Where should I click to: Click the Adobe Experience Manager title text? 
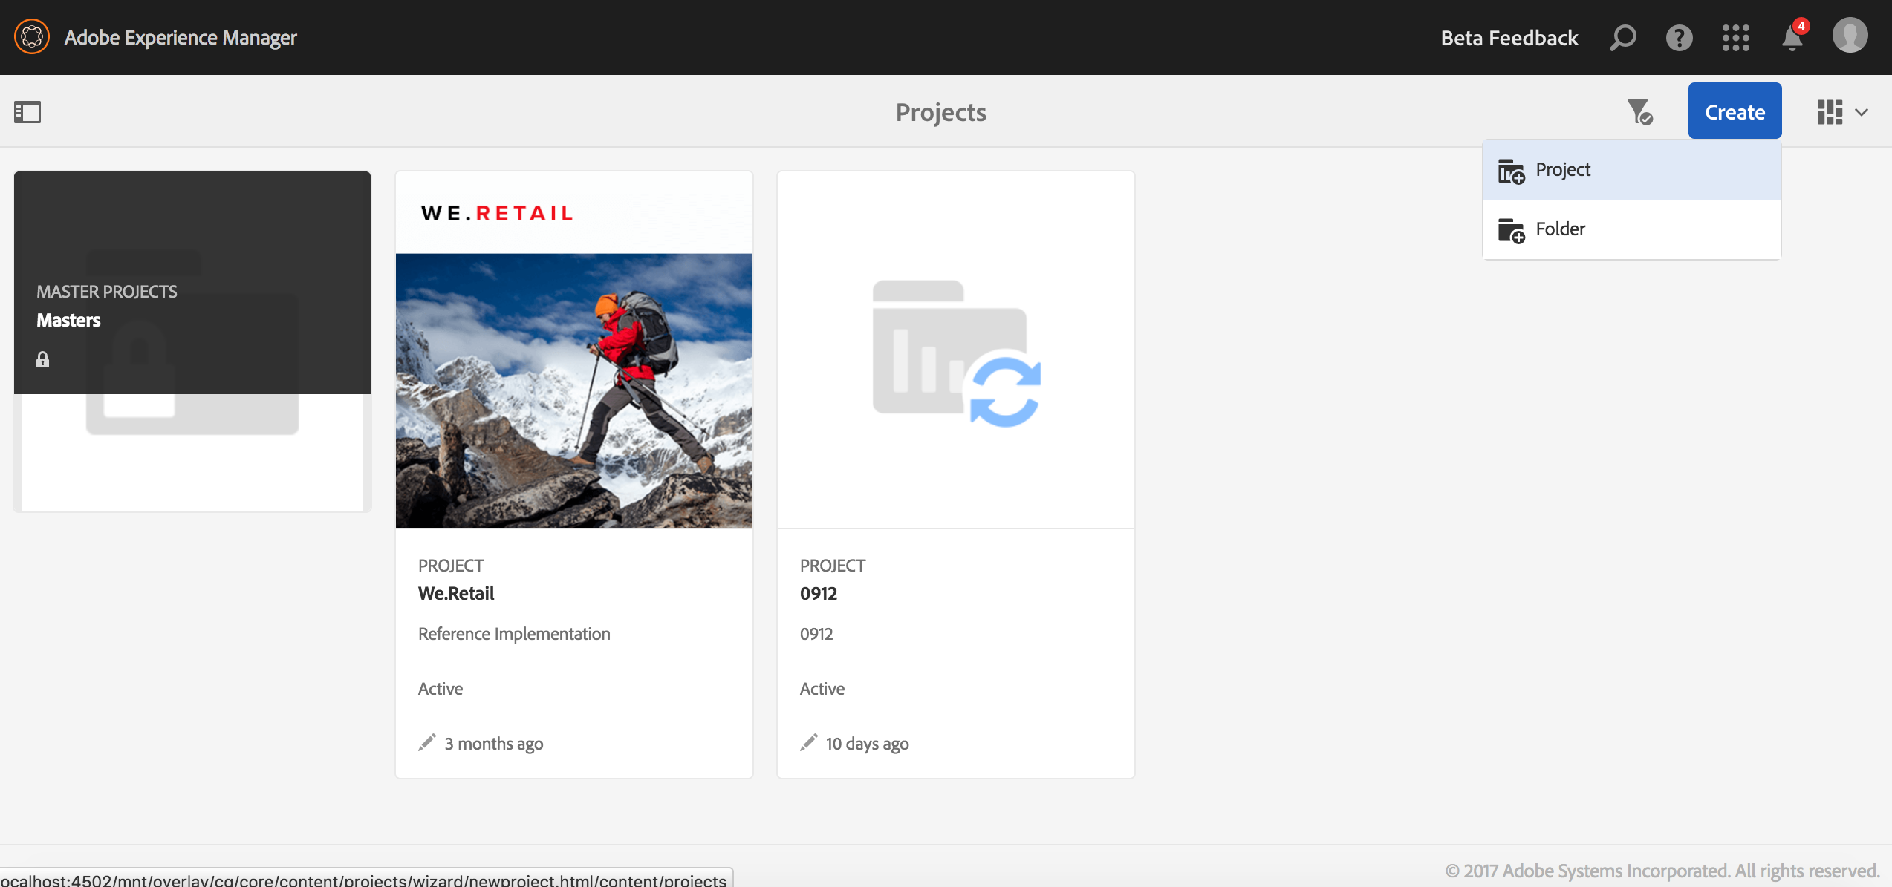[x=181, y=38]
